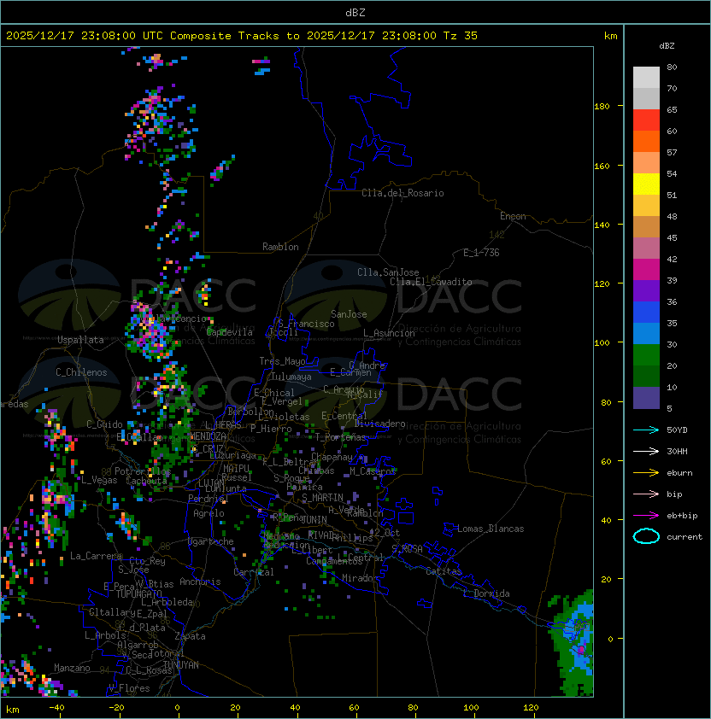711x719 pixels.
Task: Click the y-axis tick label '140'
Action: [602, 225]
